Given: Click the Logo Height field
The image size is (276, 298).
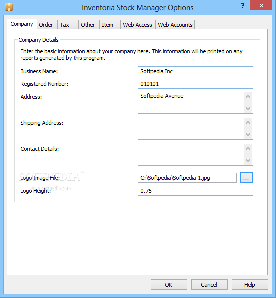Looking at the screenshot, I should (195, 191).
